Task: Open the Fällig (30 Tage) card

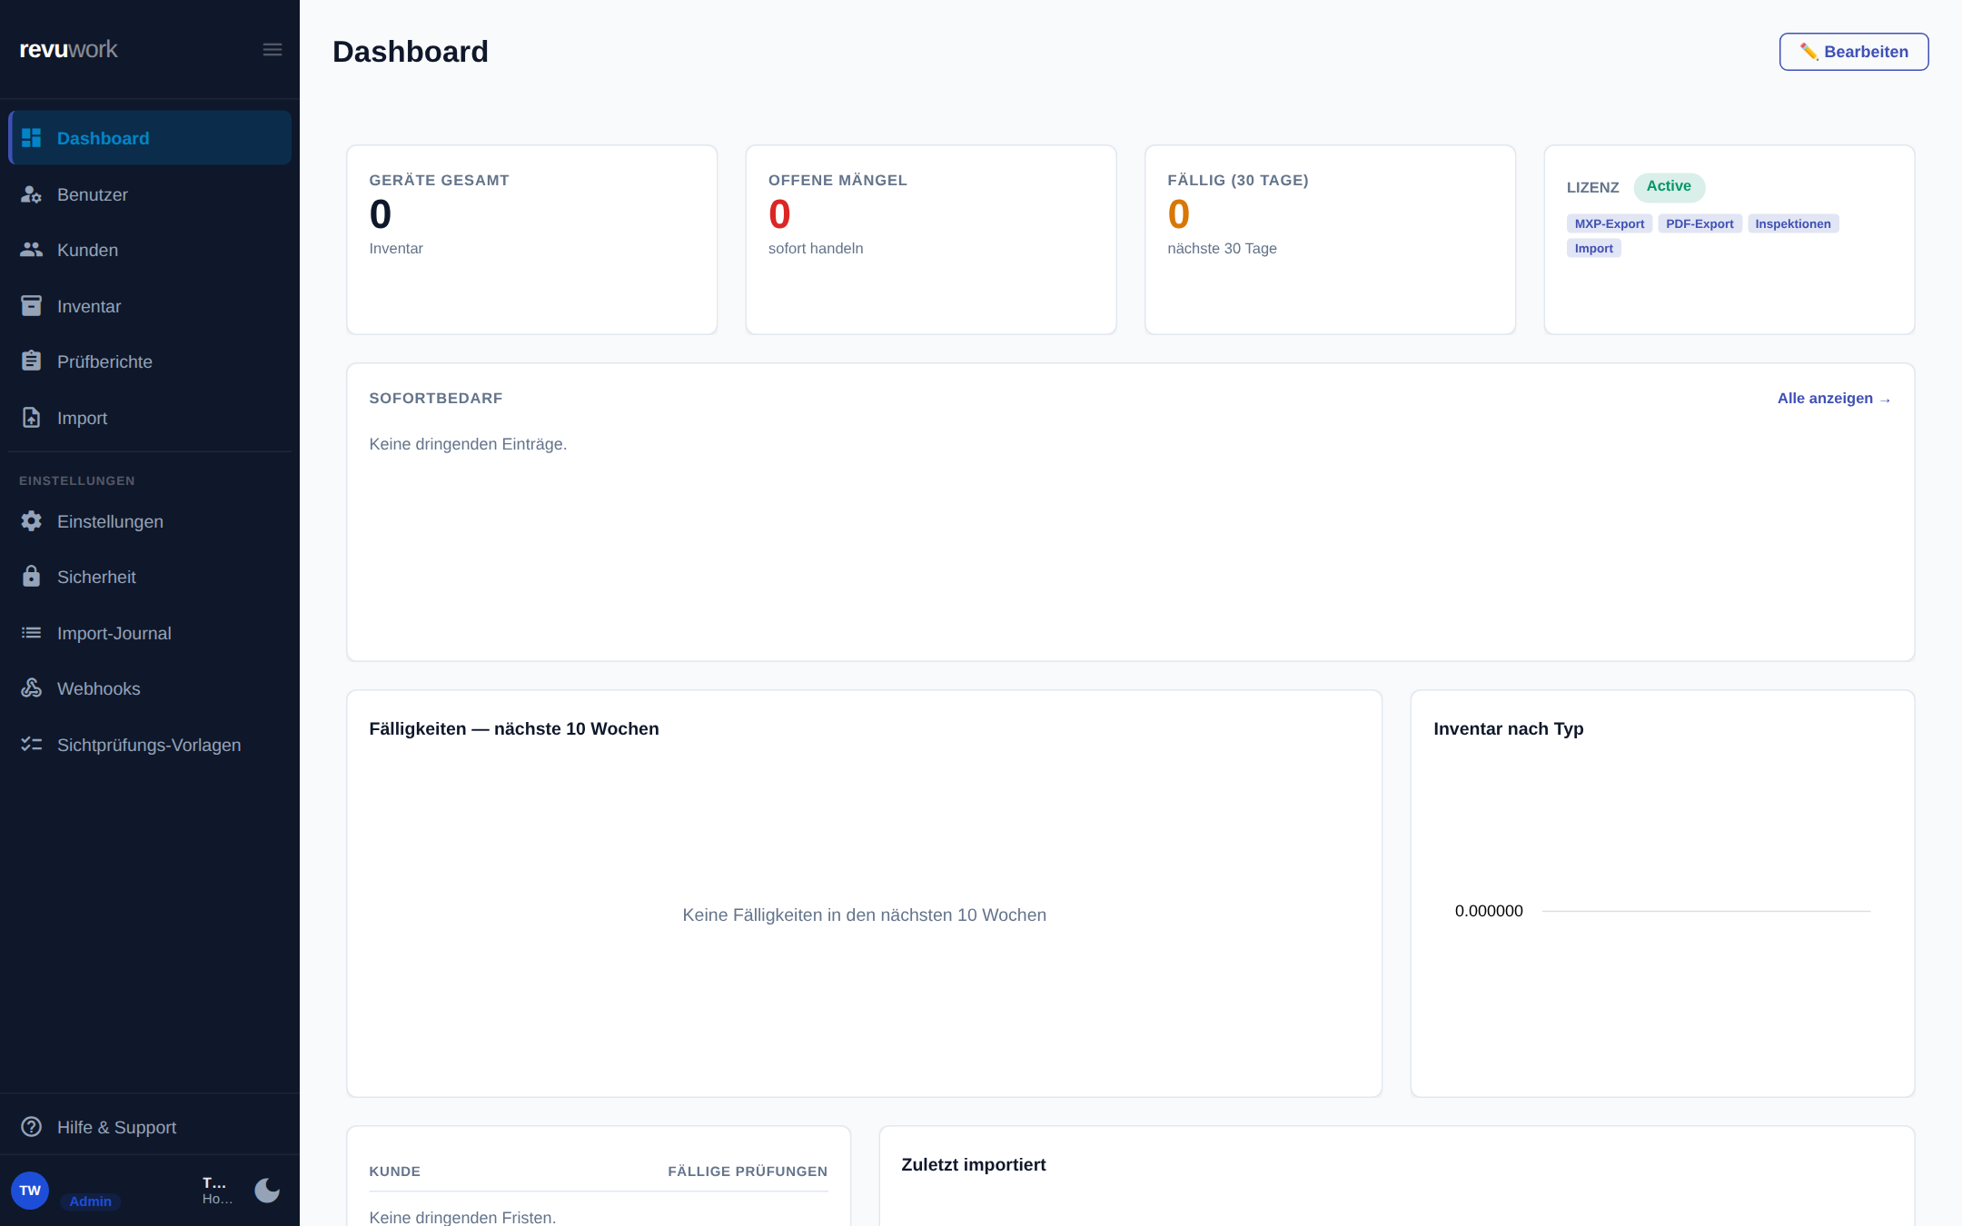Action: [x=1331, y=240]
